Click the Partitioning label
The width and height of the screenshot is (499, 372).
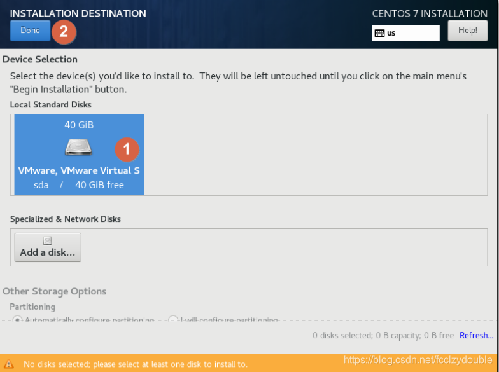(x=32, y=307)
